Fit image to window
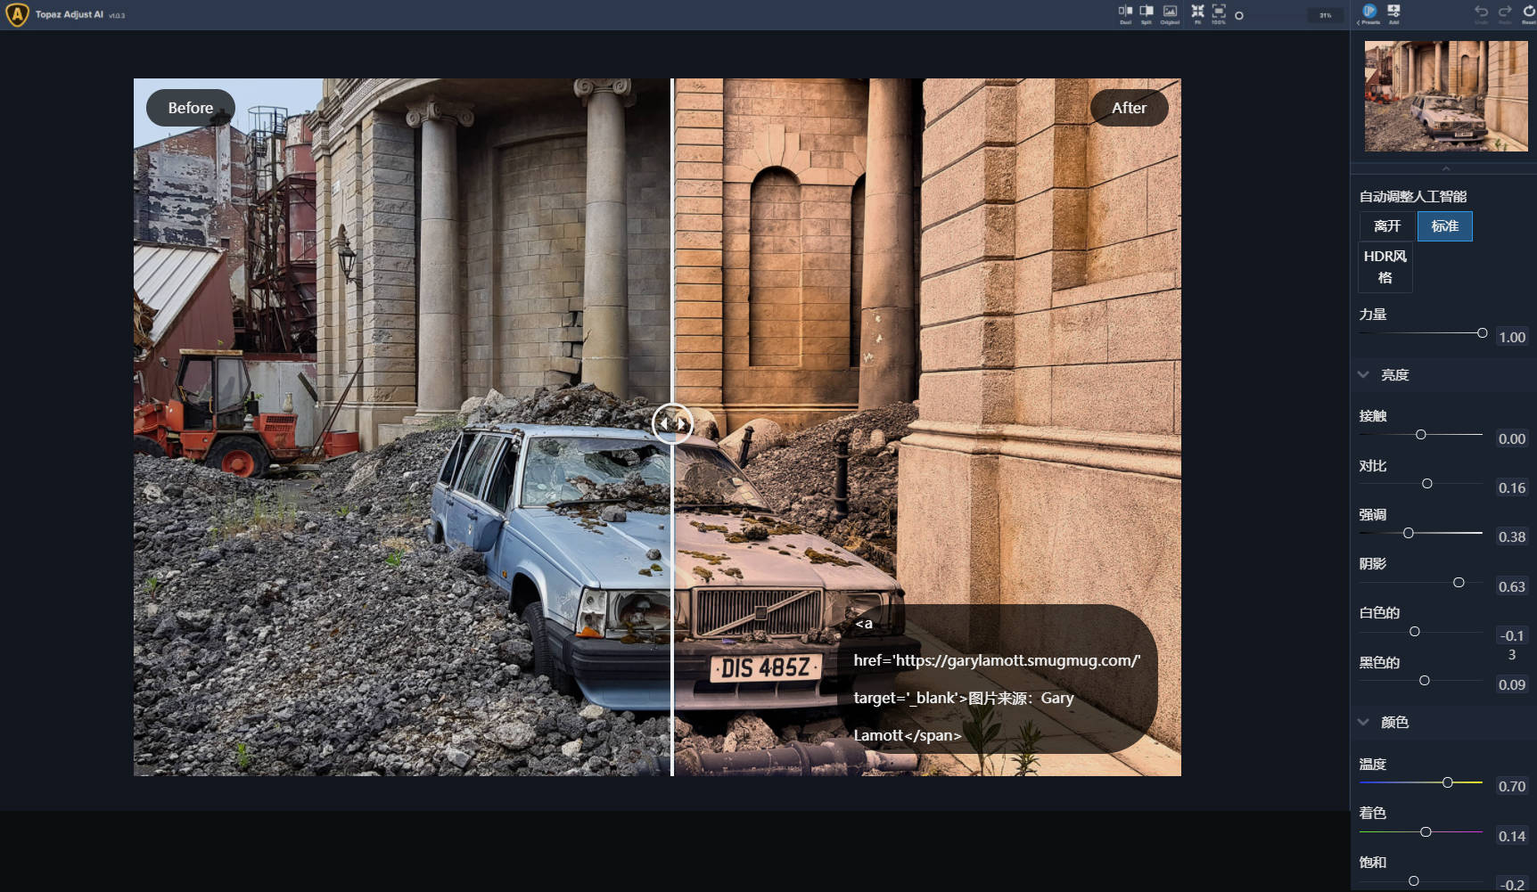This screenshot has height=892, width=1537. [x=1197, y=14]
